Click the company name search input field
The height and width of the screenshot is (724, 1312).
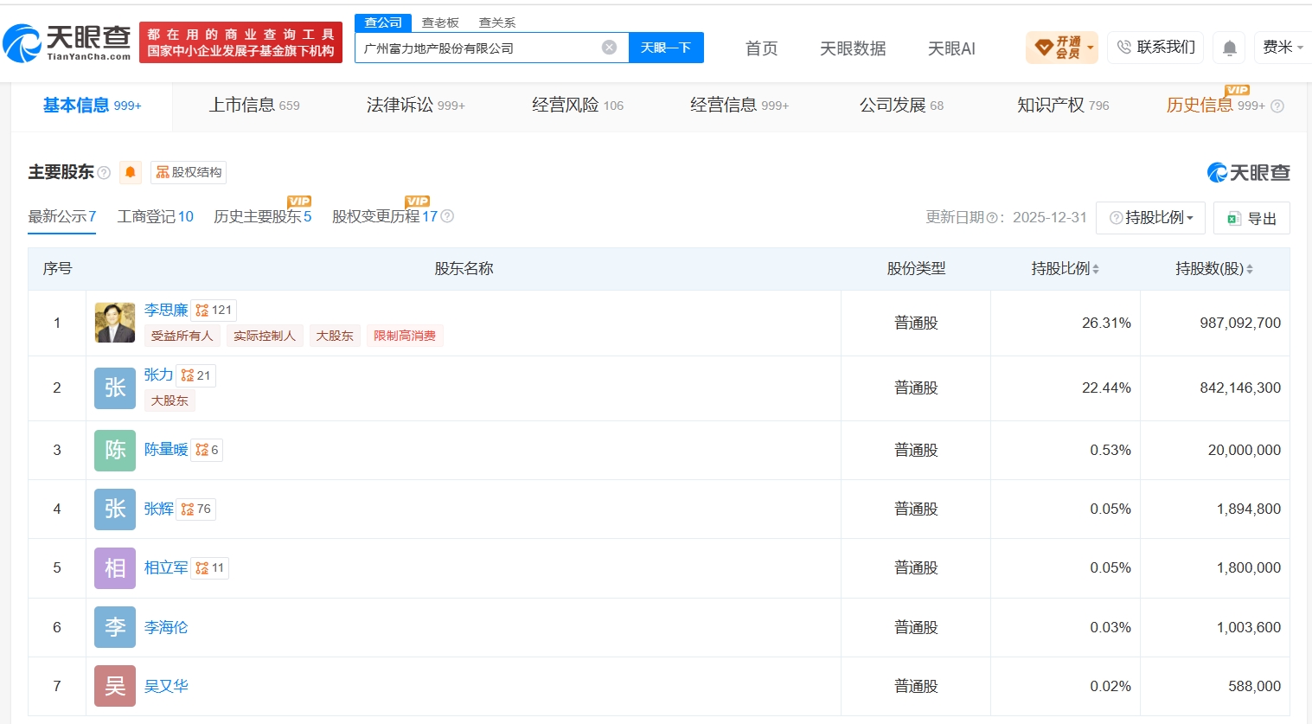[x=480, y=48]
